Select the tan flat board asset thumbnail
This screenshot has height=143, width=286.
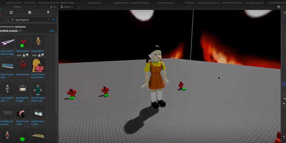(x=38, y=136)
